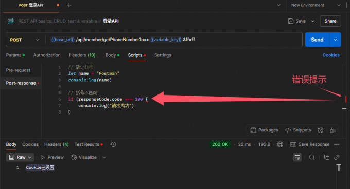Open the REST API basics collection breadcrumb

click(x=57, y=21)
